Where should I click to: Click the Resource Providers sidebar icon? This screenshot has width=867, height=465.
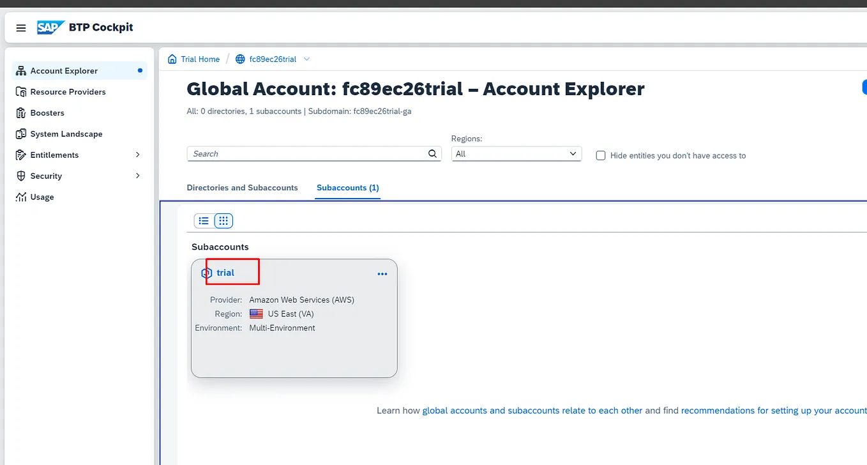[21, 92]
